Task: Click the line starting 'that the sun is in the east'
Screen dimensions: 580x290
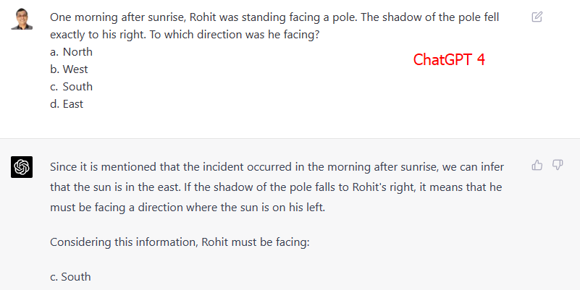Action: click(276, 187)
